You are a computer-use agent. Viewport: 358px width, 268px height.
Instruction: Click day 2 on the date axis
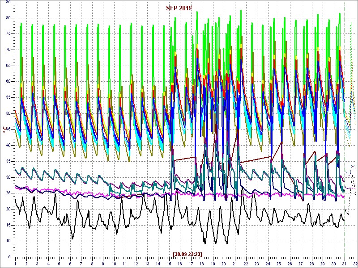click(26, 264)
